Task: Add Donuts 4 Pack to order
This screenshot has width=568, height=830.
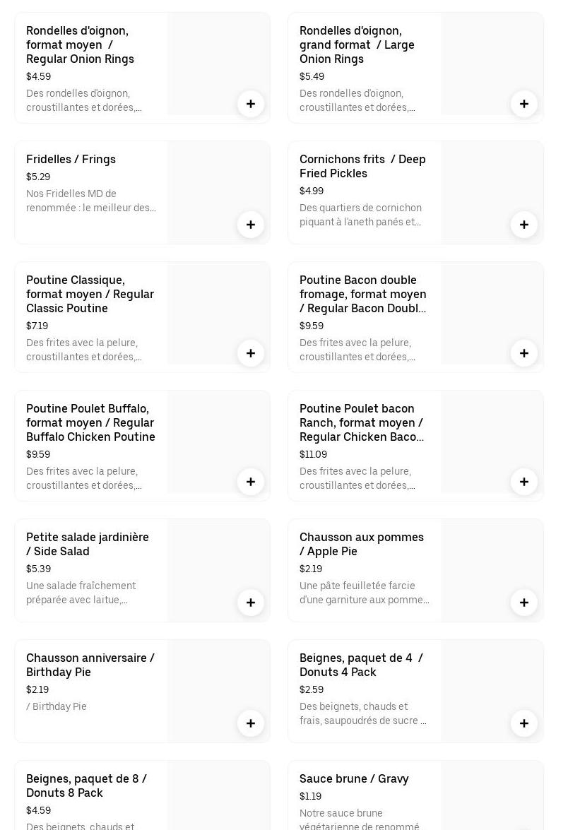Action: click(524, 723)
